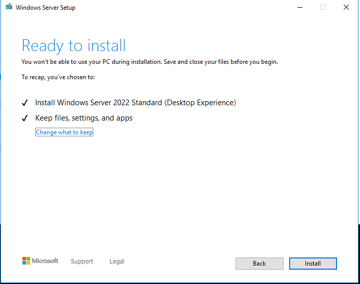Image resolution: width=360 pixels, height=284 pixels.
Task: Select the Windows Server 2022 Standard recap line
Action: 135,103
